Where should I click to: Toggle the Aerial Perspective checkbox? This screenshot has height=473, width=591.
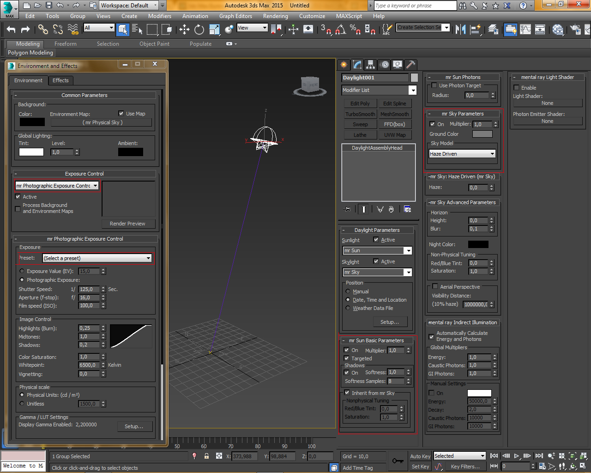pyautogui.click(x=435, y=286)
